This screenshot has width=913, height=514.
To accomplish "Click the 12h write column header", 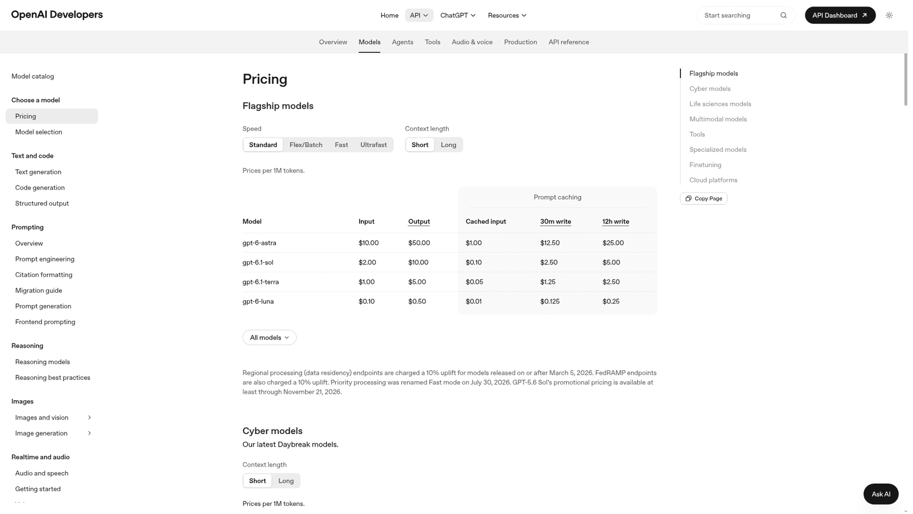I will point(616,221).
